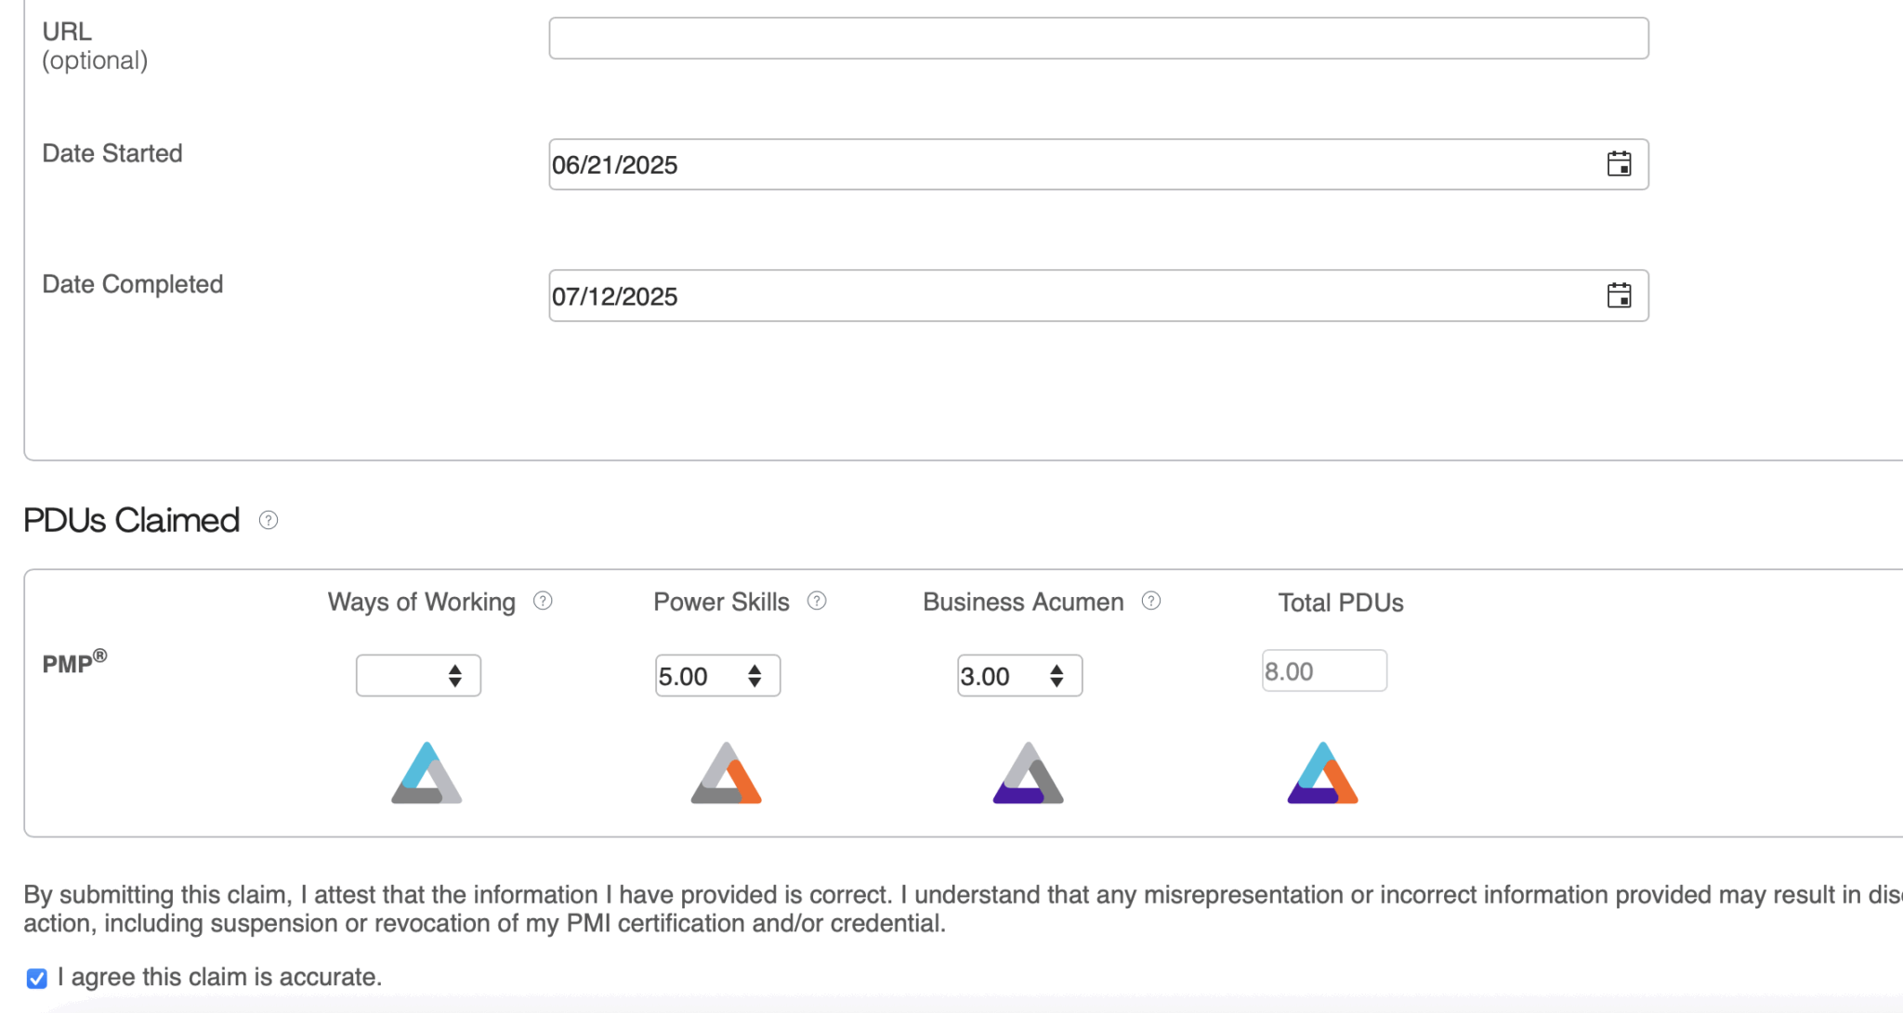Viewport: 1903px width, 1013px height.
Task: Open the Date Started calendar picker
Action: [1619, 164]
